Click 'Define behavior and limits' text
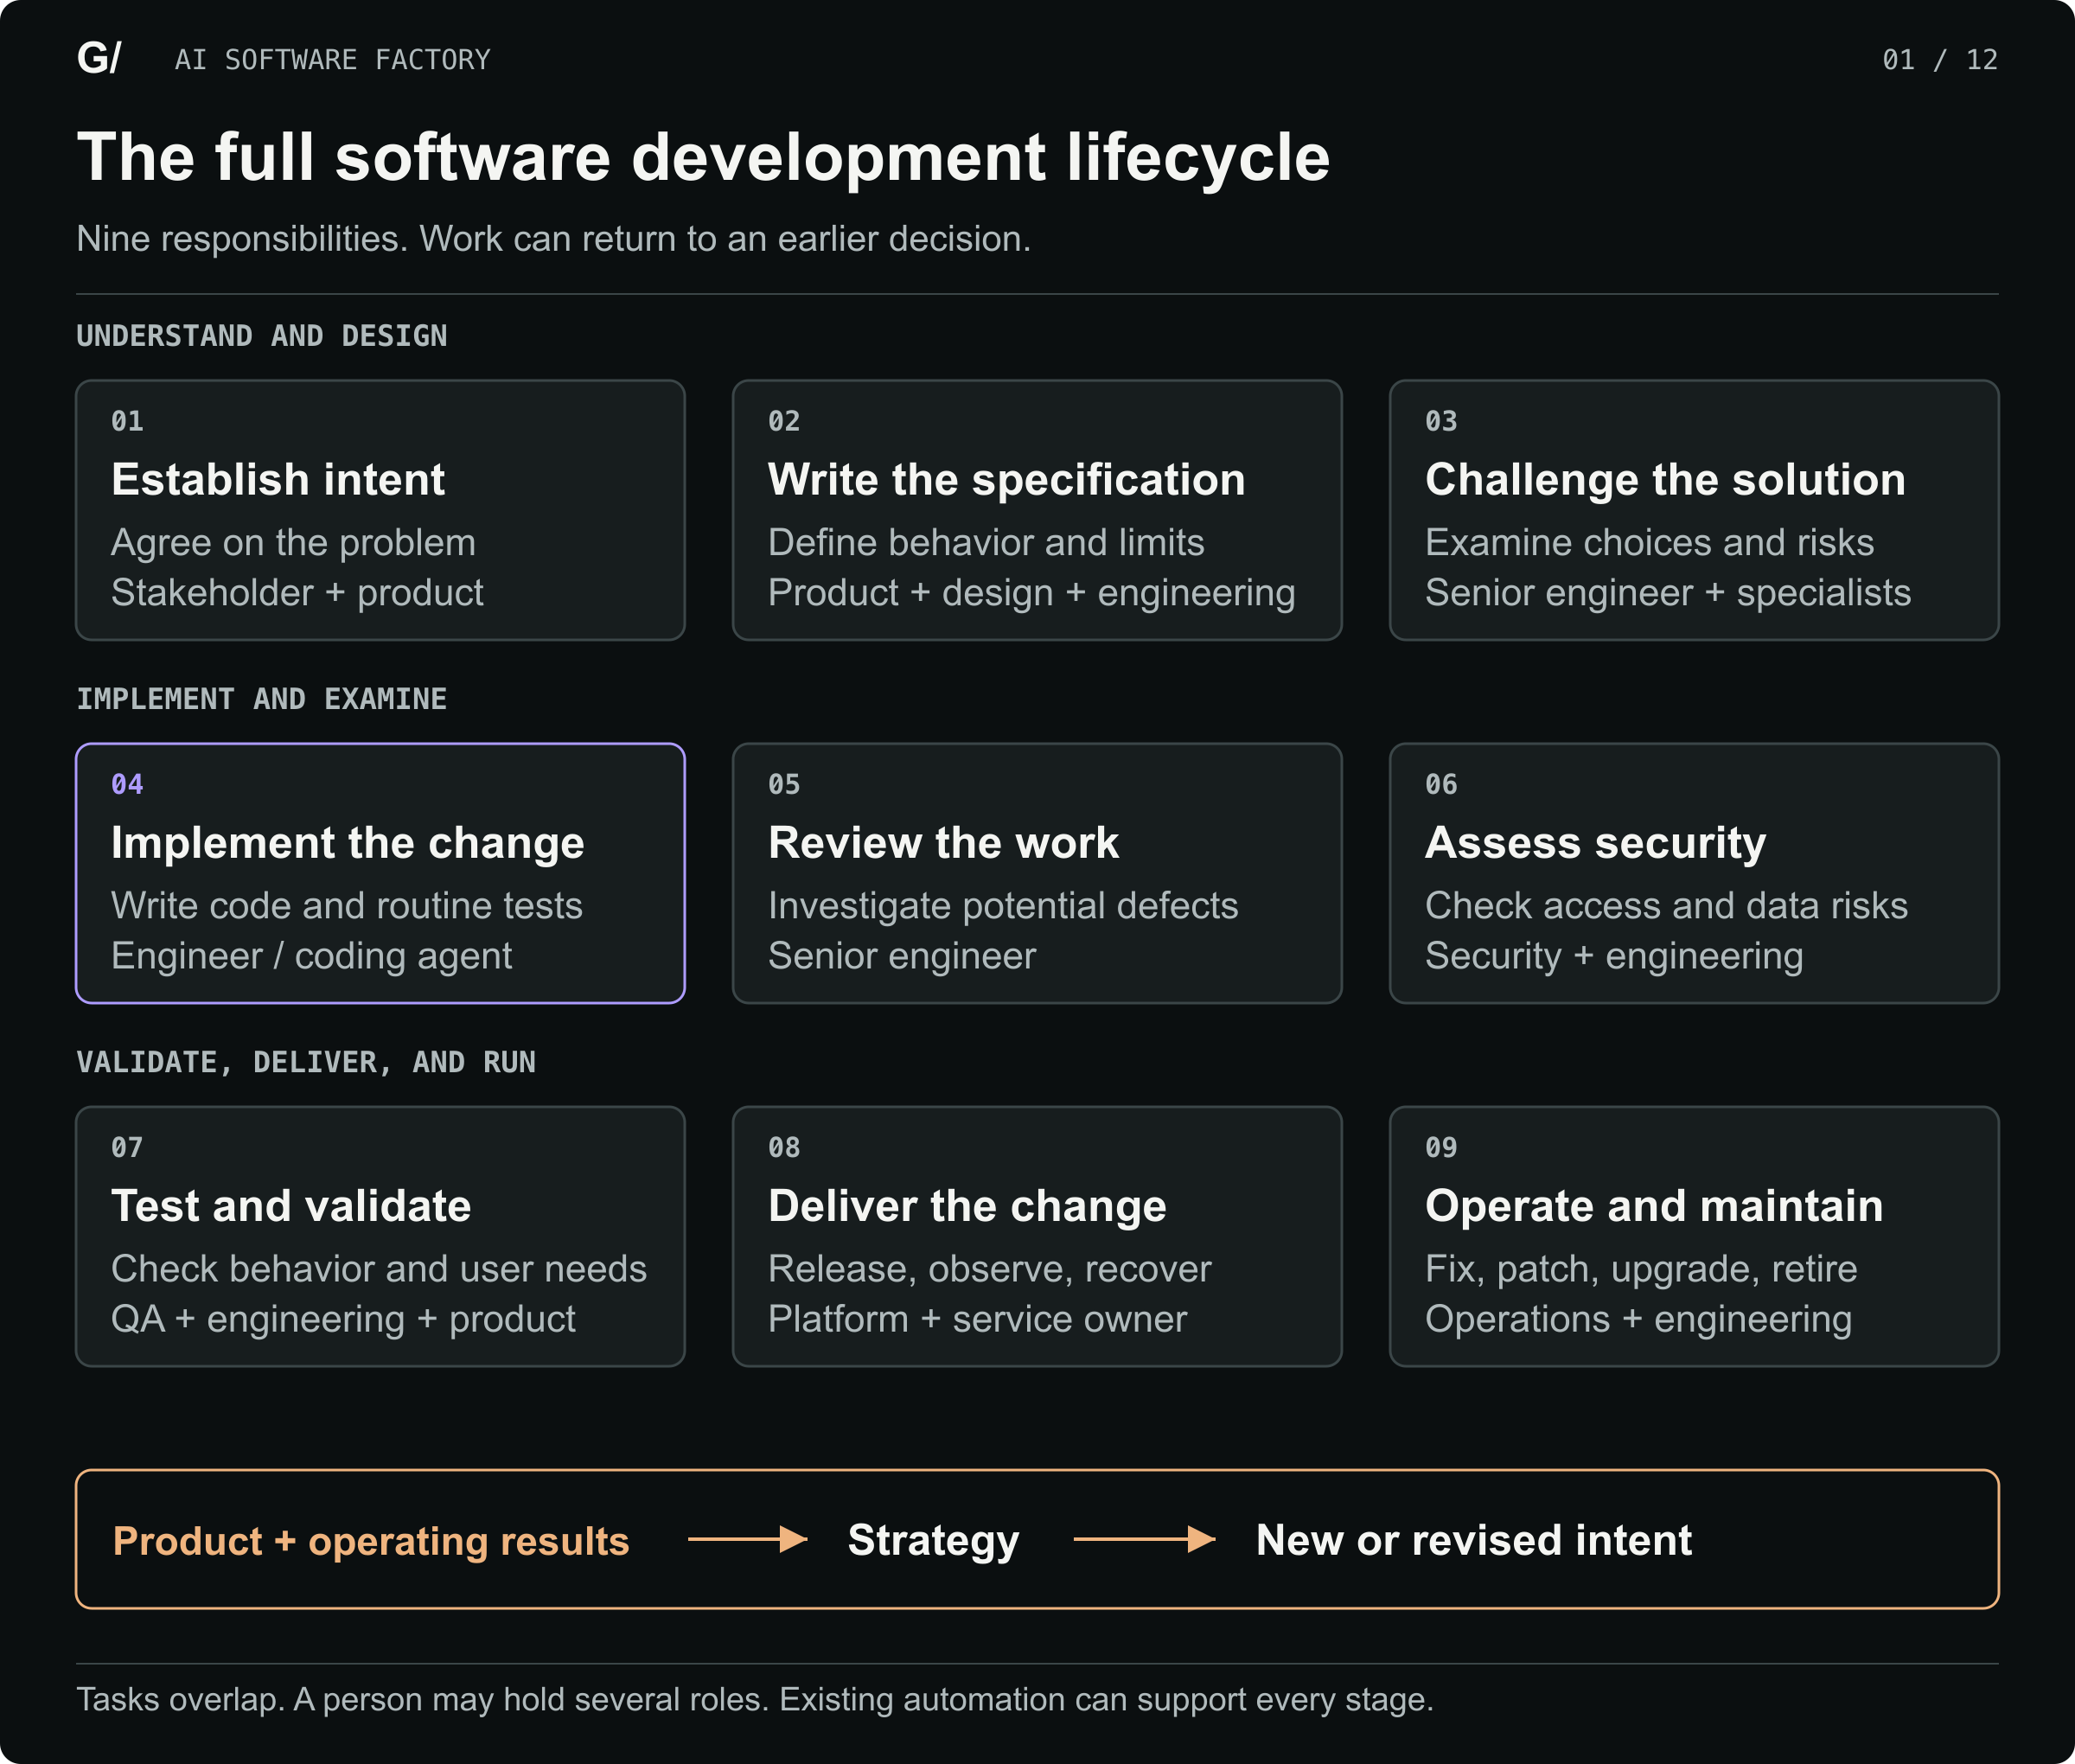This screenshot has width=2075, height=1764. point(986,543)
